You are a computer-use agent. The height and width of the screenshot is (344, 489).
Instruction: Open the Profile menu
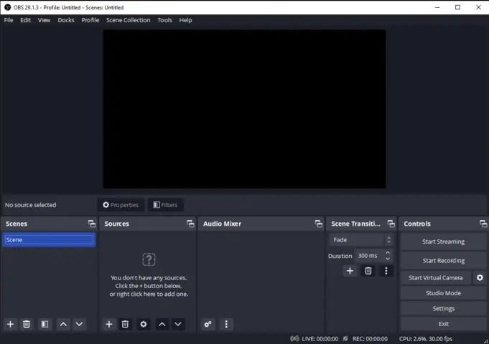(90, 20)
